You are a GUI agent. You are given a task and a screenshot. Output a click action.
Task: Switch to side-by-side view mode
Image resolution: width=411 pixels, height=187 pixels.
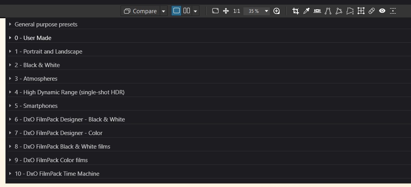[187, 11]
